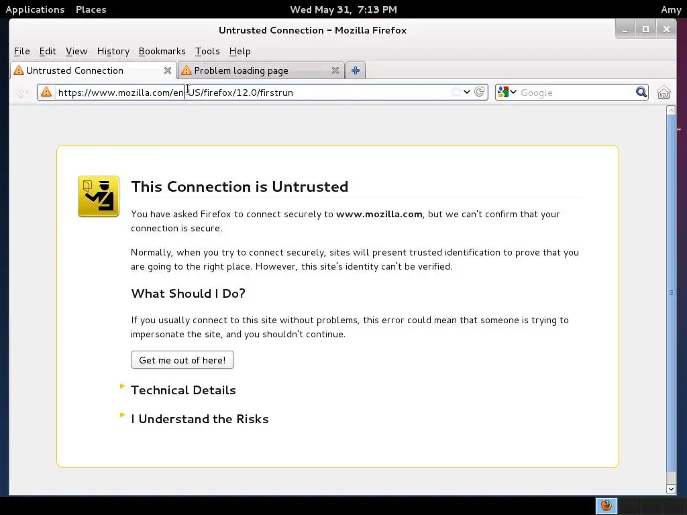Image resolution: width=687 pixels, height=515 pixels.
Task: Click the This Connection is Untrusted heading
Action: [x=240, y=186]
